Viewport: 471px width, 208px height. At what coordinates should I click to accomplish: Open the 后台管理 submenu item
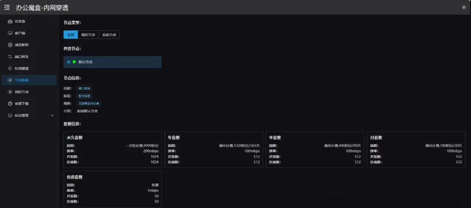(22, 116)
